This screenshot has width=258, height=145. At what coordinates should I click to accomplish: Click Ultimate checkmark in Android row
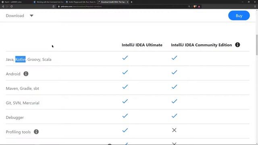pyautogui.click(x=125, y=72)
